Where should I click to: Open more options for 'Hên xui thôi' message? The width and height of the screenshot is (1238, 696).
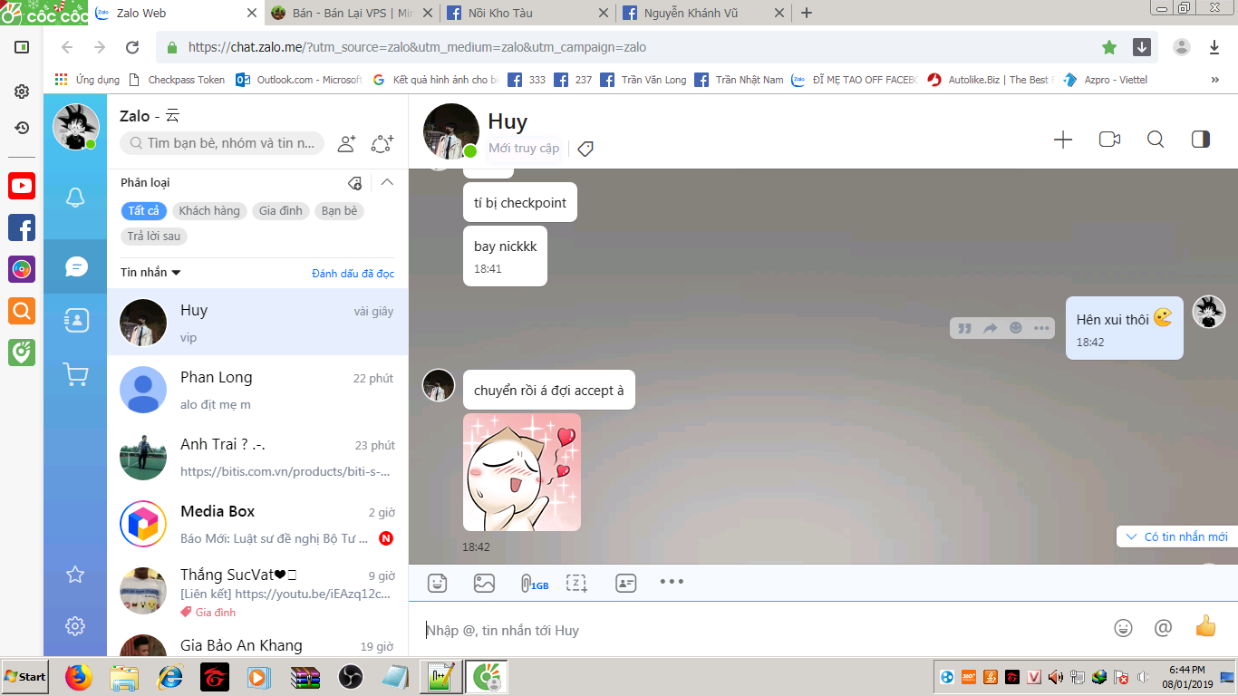pos(1041,328)
